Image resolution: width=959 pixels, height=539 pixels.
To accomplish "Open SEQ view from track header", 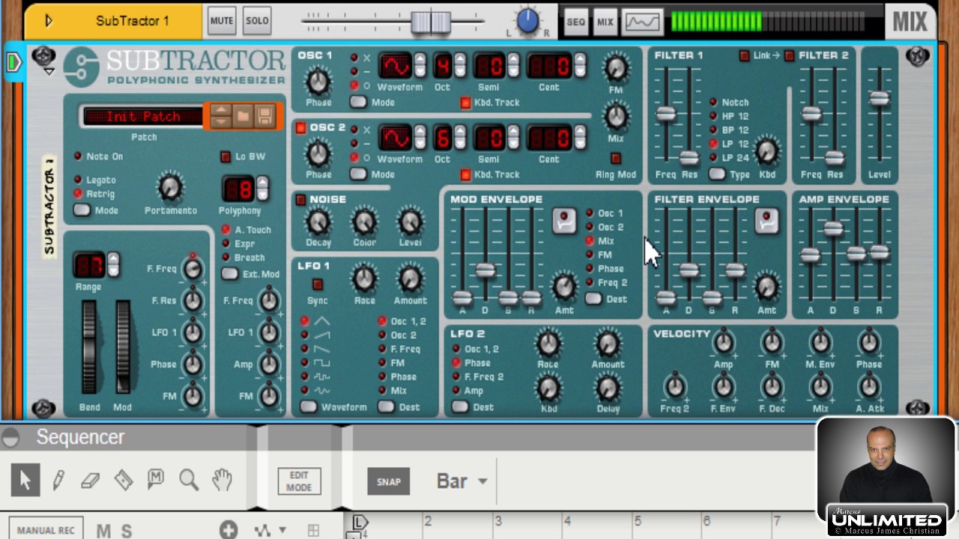I will [575, 22].
